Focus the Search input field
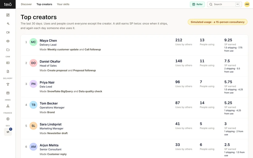 tap(225, 4)
